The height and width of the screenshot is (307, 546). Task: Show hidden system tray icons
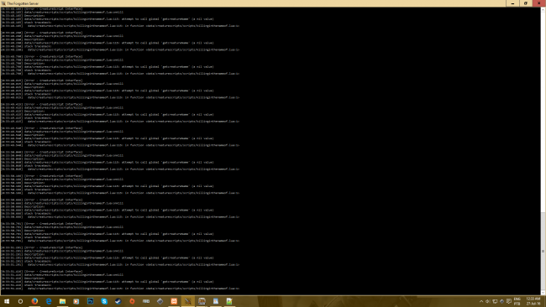tap(481, 301)
